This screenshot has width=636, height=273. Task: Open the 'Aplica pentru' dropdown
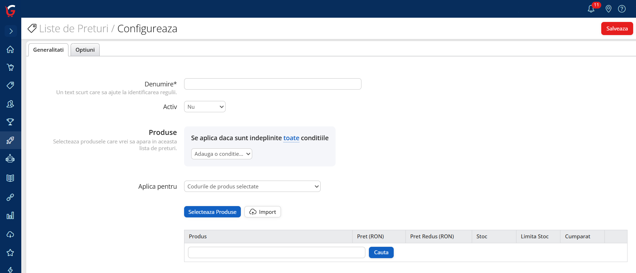point(252,186)
